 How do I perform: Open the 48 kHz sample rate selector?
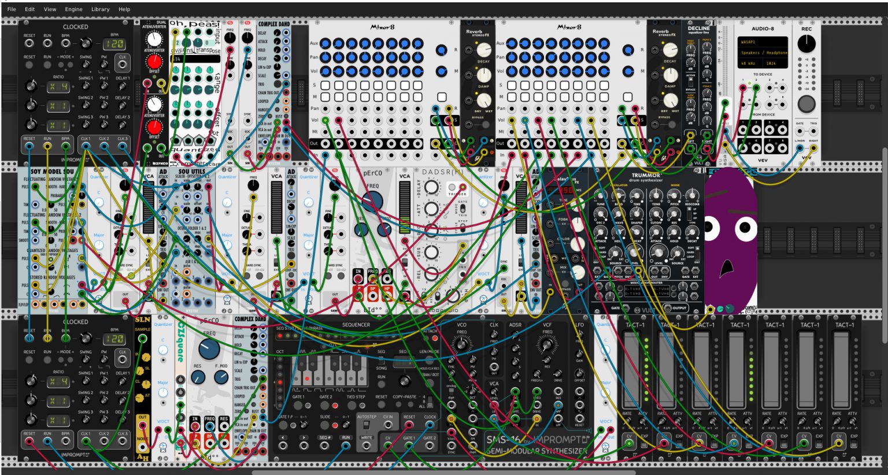coord(750,63)
